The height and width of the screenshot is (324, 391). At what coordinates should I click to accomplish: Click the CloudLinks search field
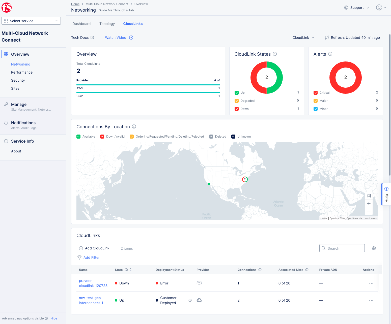(x=342, y=248)
